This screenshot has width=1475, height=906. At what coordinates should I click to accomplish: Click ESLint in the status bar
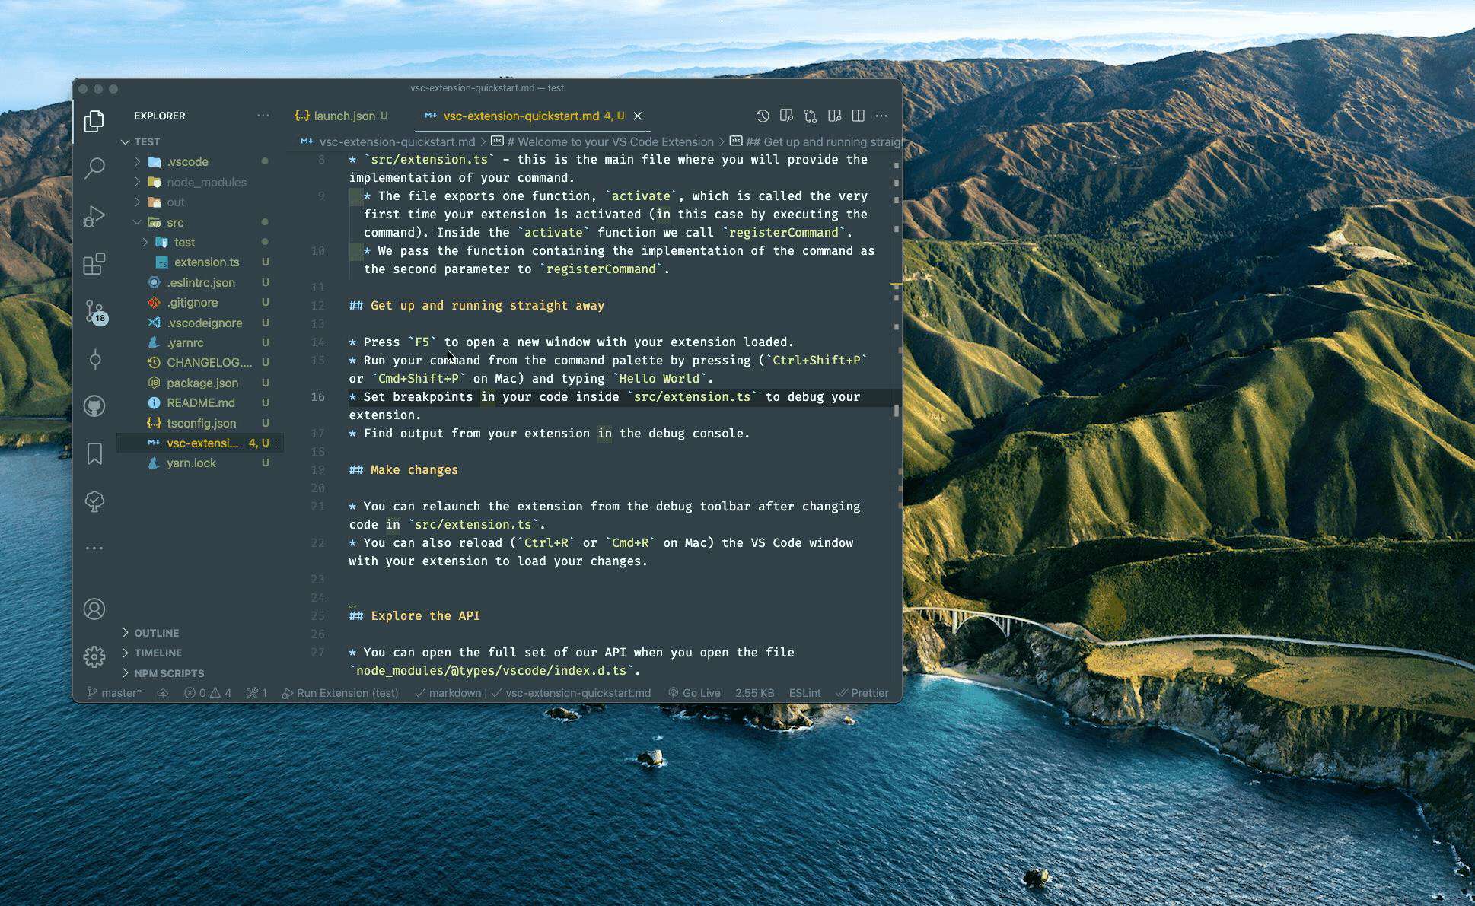(x=804, y=693)
